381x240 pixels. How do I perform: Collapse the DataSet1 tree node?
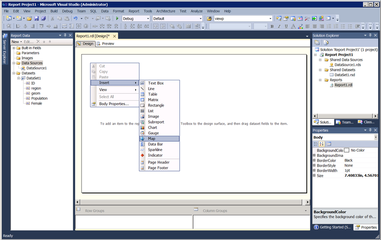point(19,78)
